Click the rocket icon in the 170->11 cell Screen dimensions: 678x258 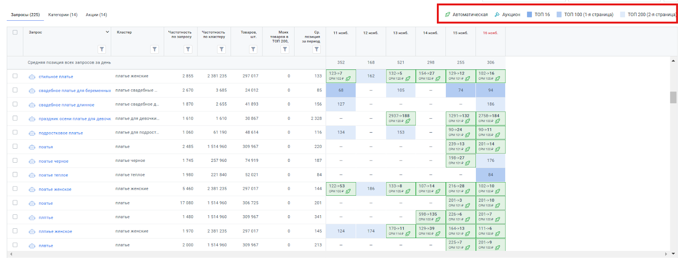408,234
